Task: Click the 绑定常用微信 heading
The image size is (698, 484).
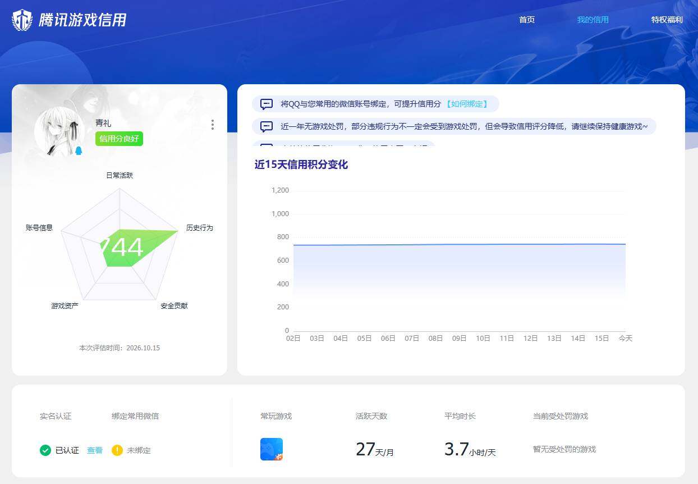Action: point(135,416)
